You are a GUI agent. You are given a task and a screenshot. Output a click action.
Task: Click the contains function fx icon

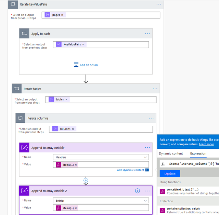tap(162, 211)
